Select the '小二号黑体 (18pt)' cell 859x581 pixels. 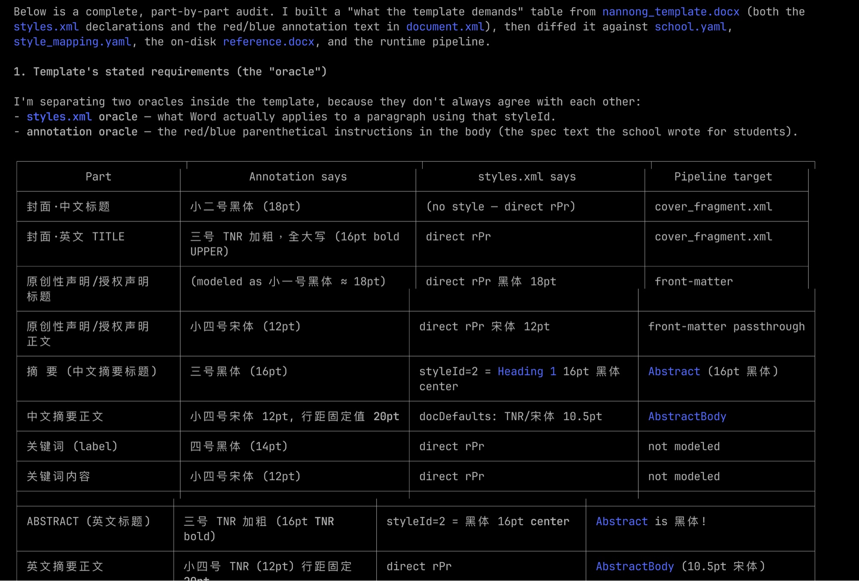[x=298, y=206]
